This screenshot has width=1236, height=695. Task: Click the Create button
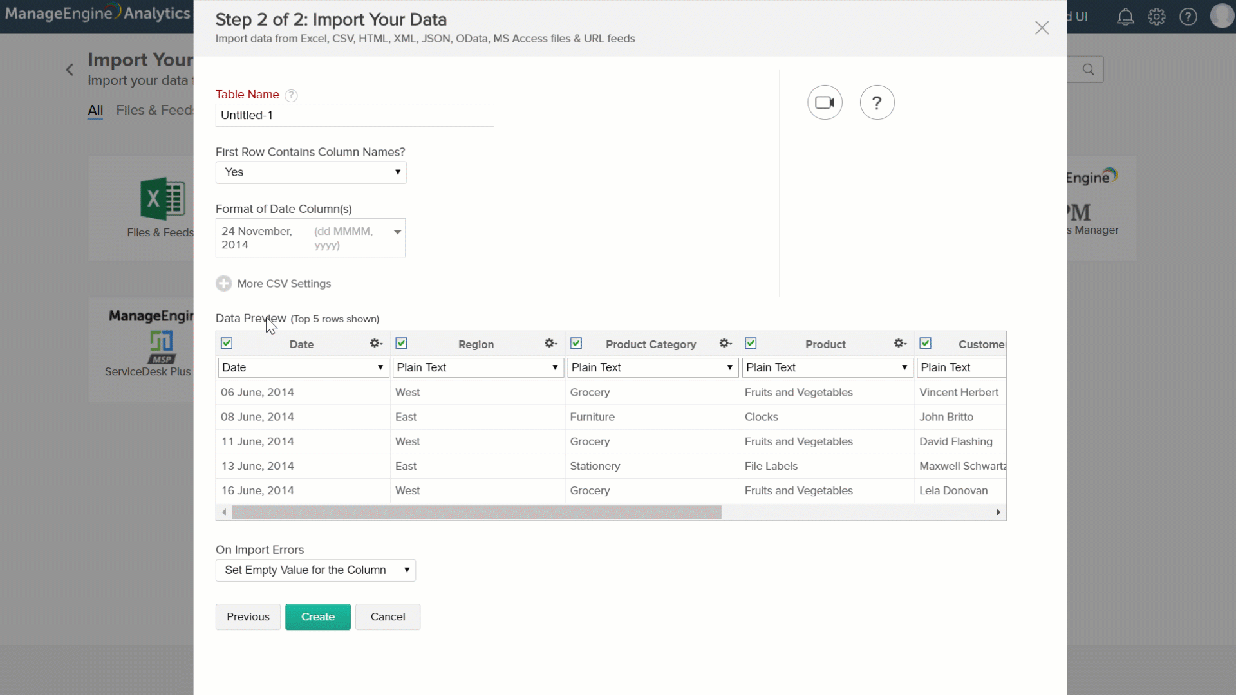pos(317,616)
